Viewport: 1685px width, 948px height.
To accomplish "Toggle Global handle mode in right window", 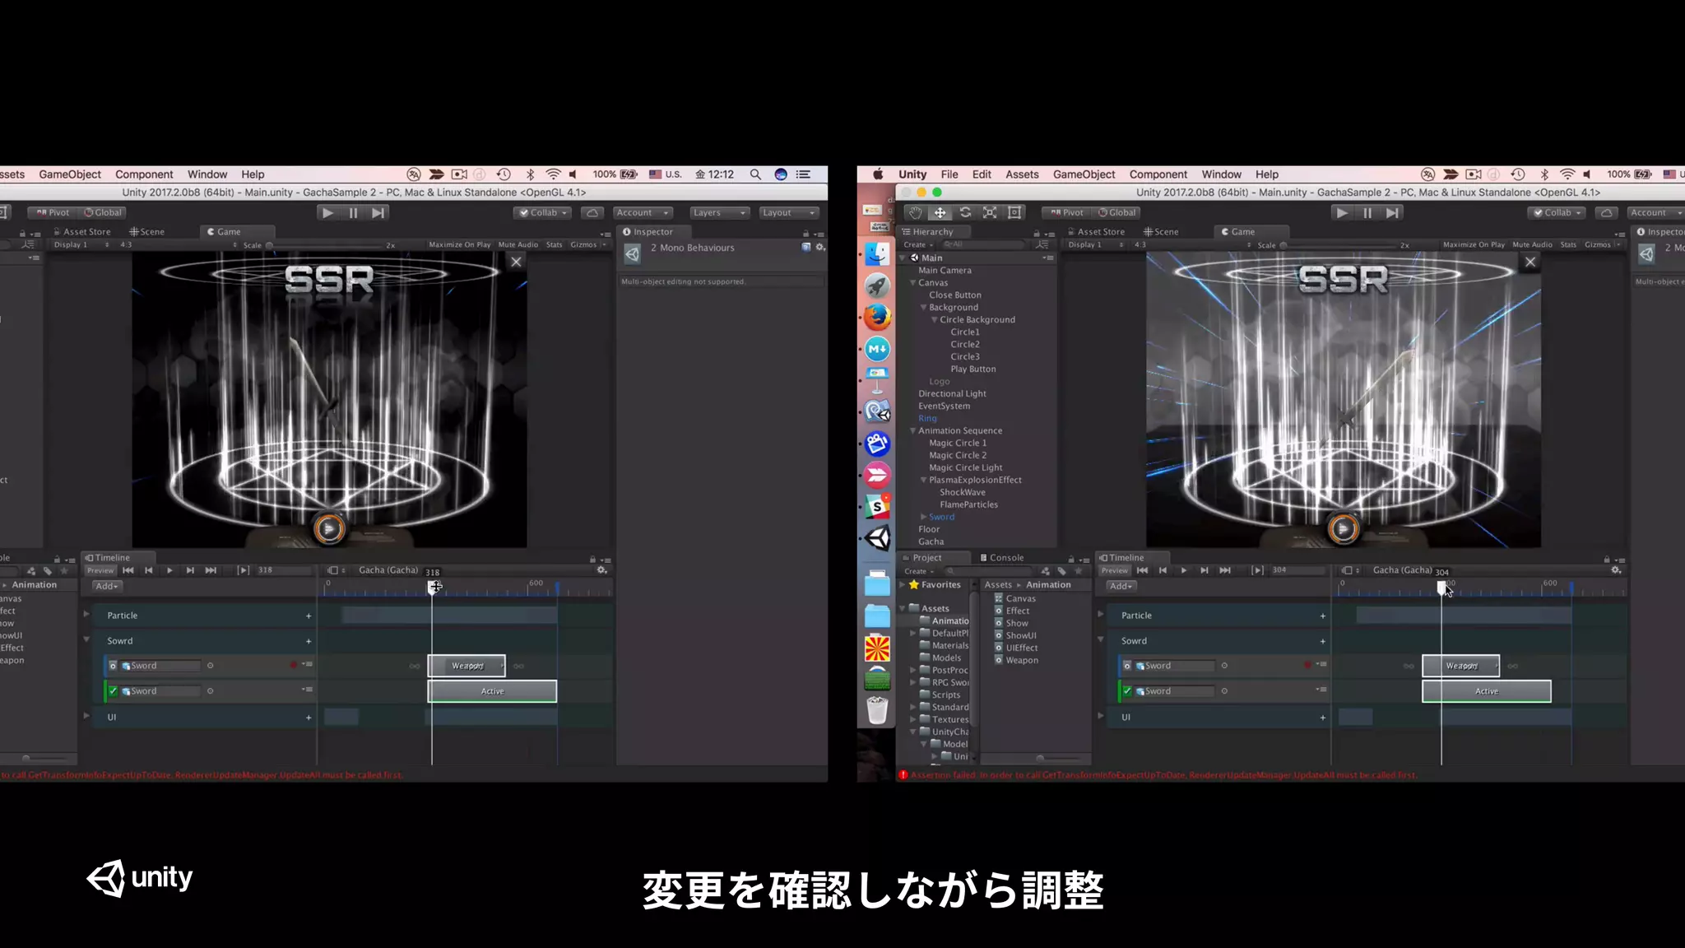I will [1117, 212].
